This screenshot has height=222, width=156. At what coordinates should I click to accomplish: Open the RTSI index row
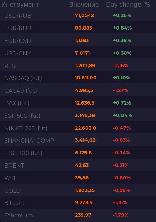[78, 66]
